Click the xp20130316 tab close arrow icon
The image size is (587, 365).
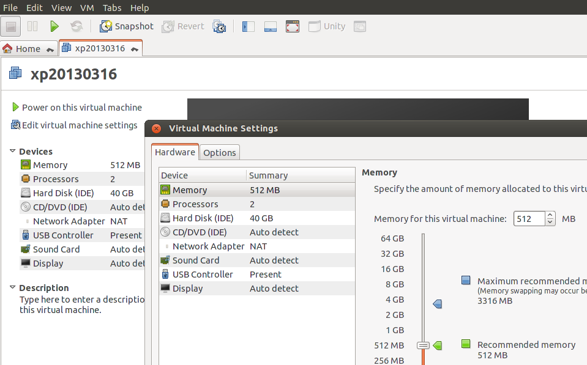click(135, 50)
